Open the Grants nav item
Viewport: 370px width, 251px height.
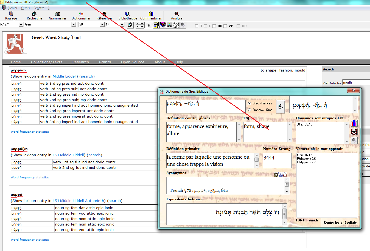[105, 62]
